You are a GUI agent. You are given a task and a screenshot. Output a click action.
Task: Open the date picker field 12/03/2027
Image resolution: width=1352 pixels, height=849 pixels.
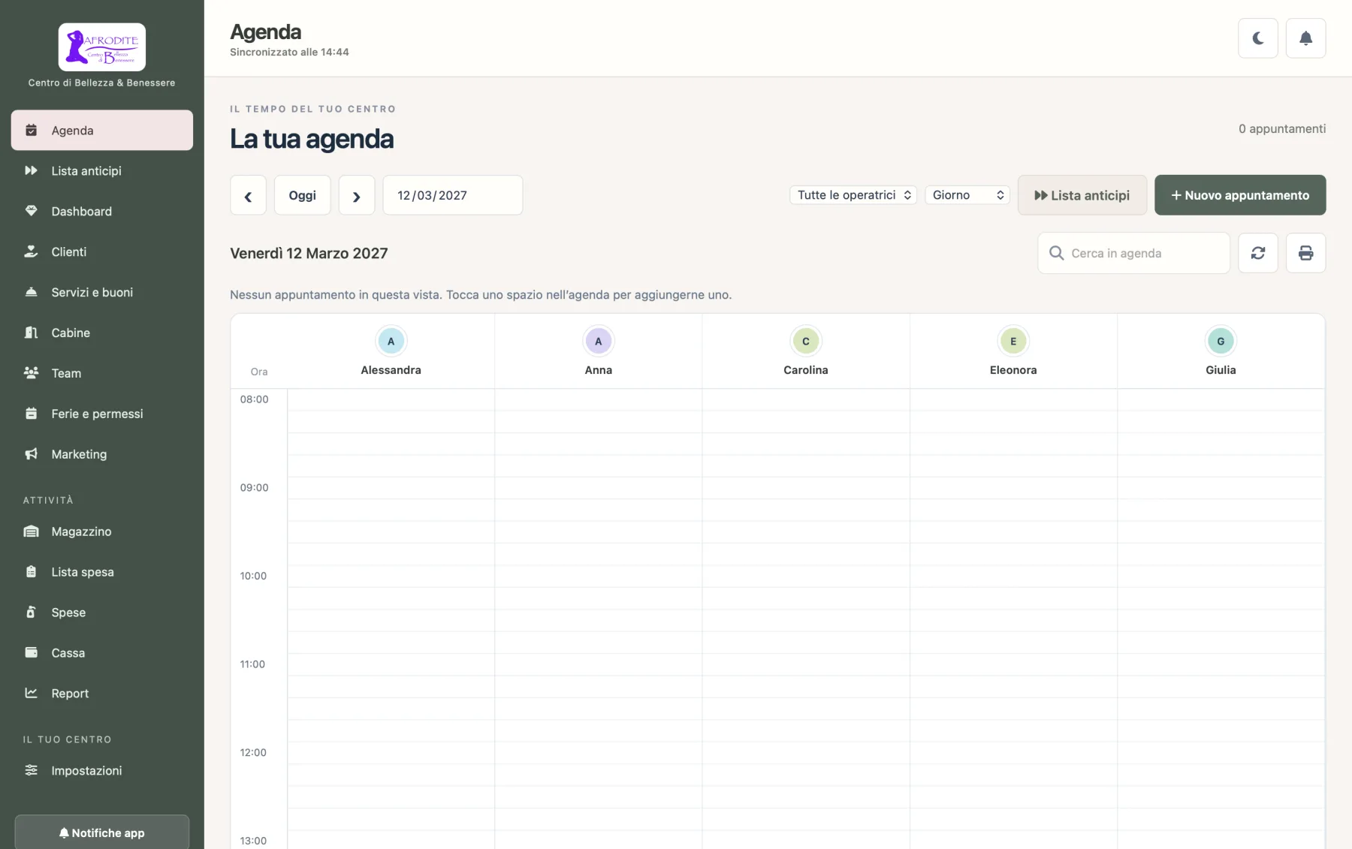pos(453,195)
